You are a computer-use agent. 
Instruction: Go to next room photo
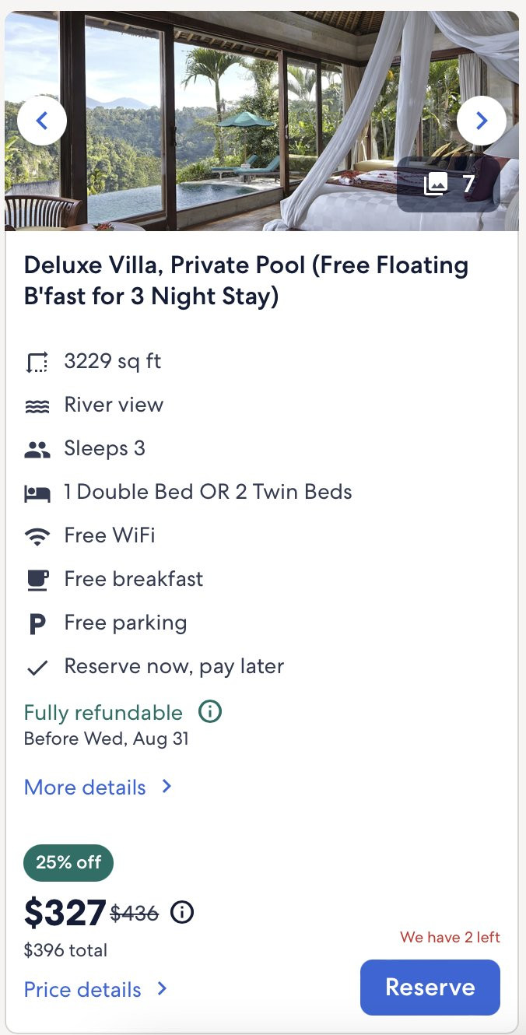pyautogui.click(x=482, y=121)
